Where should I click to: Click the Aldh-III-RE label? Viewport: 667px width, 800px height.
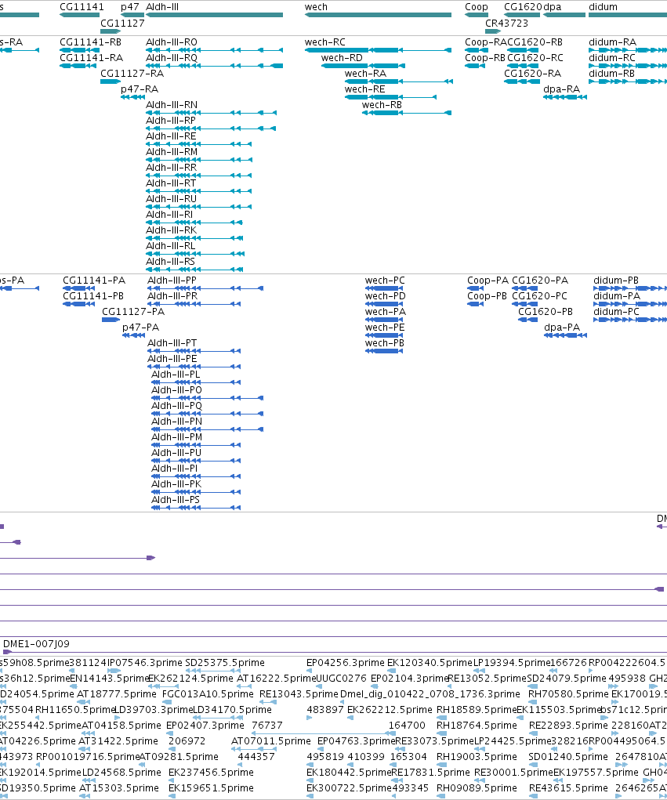[171, 136]
